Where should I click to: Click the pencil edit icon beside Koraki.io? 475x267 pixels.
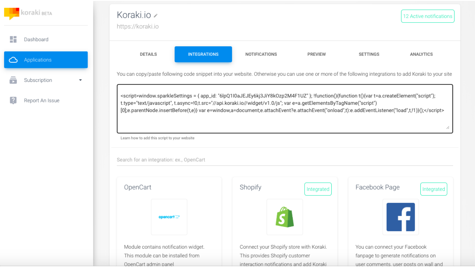pos(156,15)
